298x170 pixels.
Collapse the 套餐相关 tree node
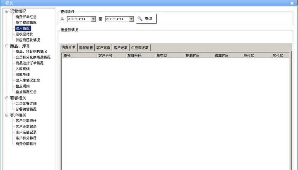click(x=7, y=98)
